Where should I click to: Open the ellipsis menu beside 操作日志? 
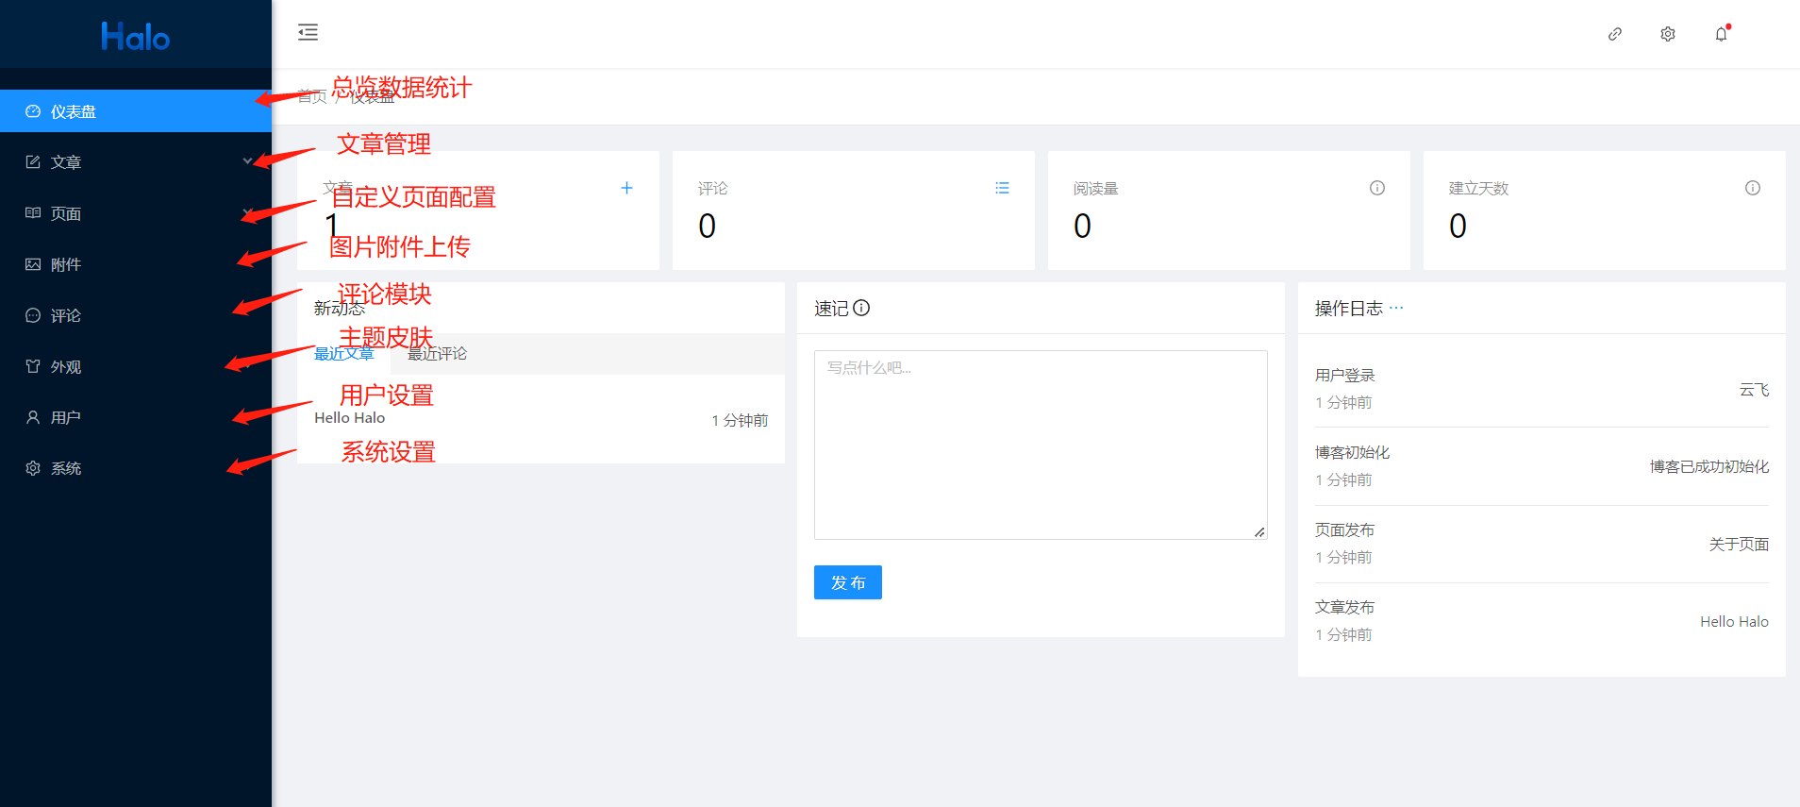[1396, 308]
